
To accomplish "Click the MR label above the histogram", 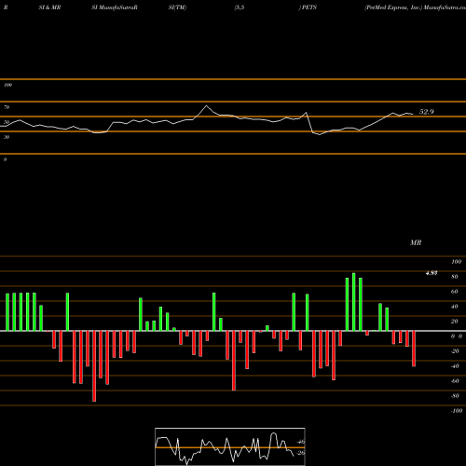I will point(416,242).
